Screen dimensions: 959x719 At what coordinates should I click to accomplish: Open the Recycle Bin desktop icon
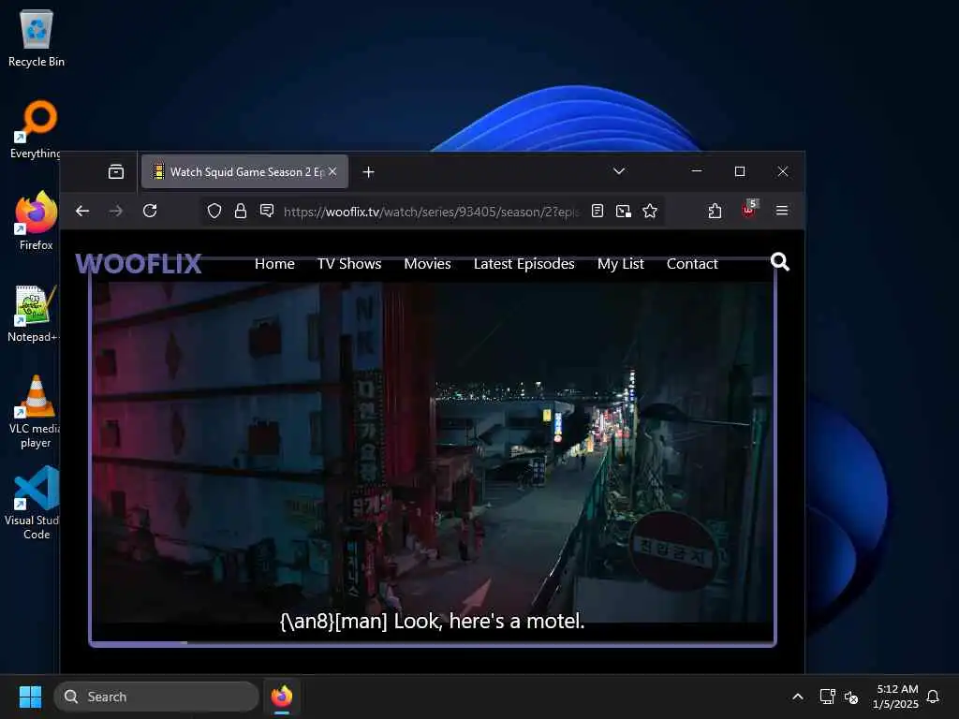point(37,39)
